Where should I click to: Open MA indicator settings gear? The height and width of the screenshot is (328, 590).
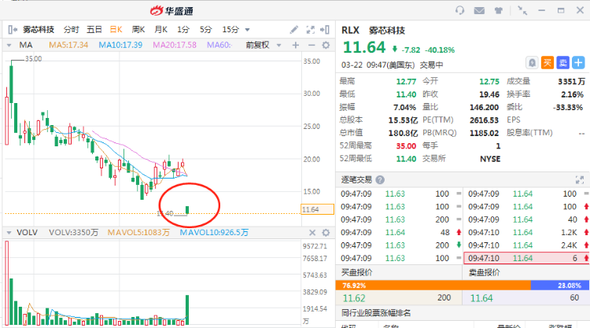(326, 45)
